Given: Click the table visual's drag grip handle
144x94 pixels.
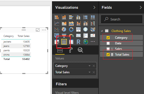Looking at the screenshot, I should point(24,30).
